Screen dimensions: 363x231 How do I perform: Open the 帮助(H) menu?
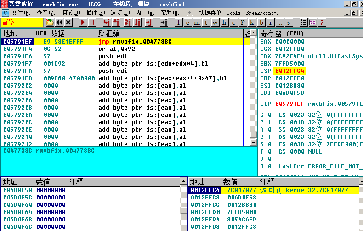coord(170,13)
